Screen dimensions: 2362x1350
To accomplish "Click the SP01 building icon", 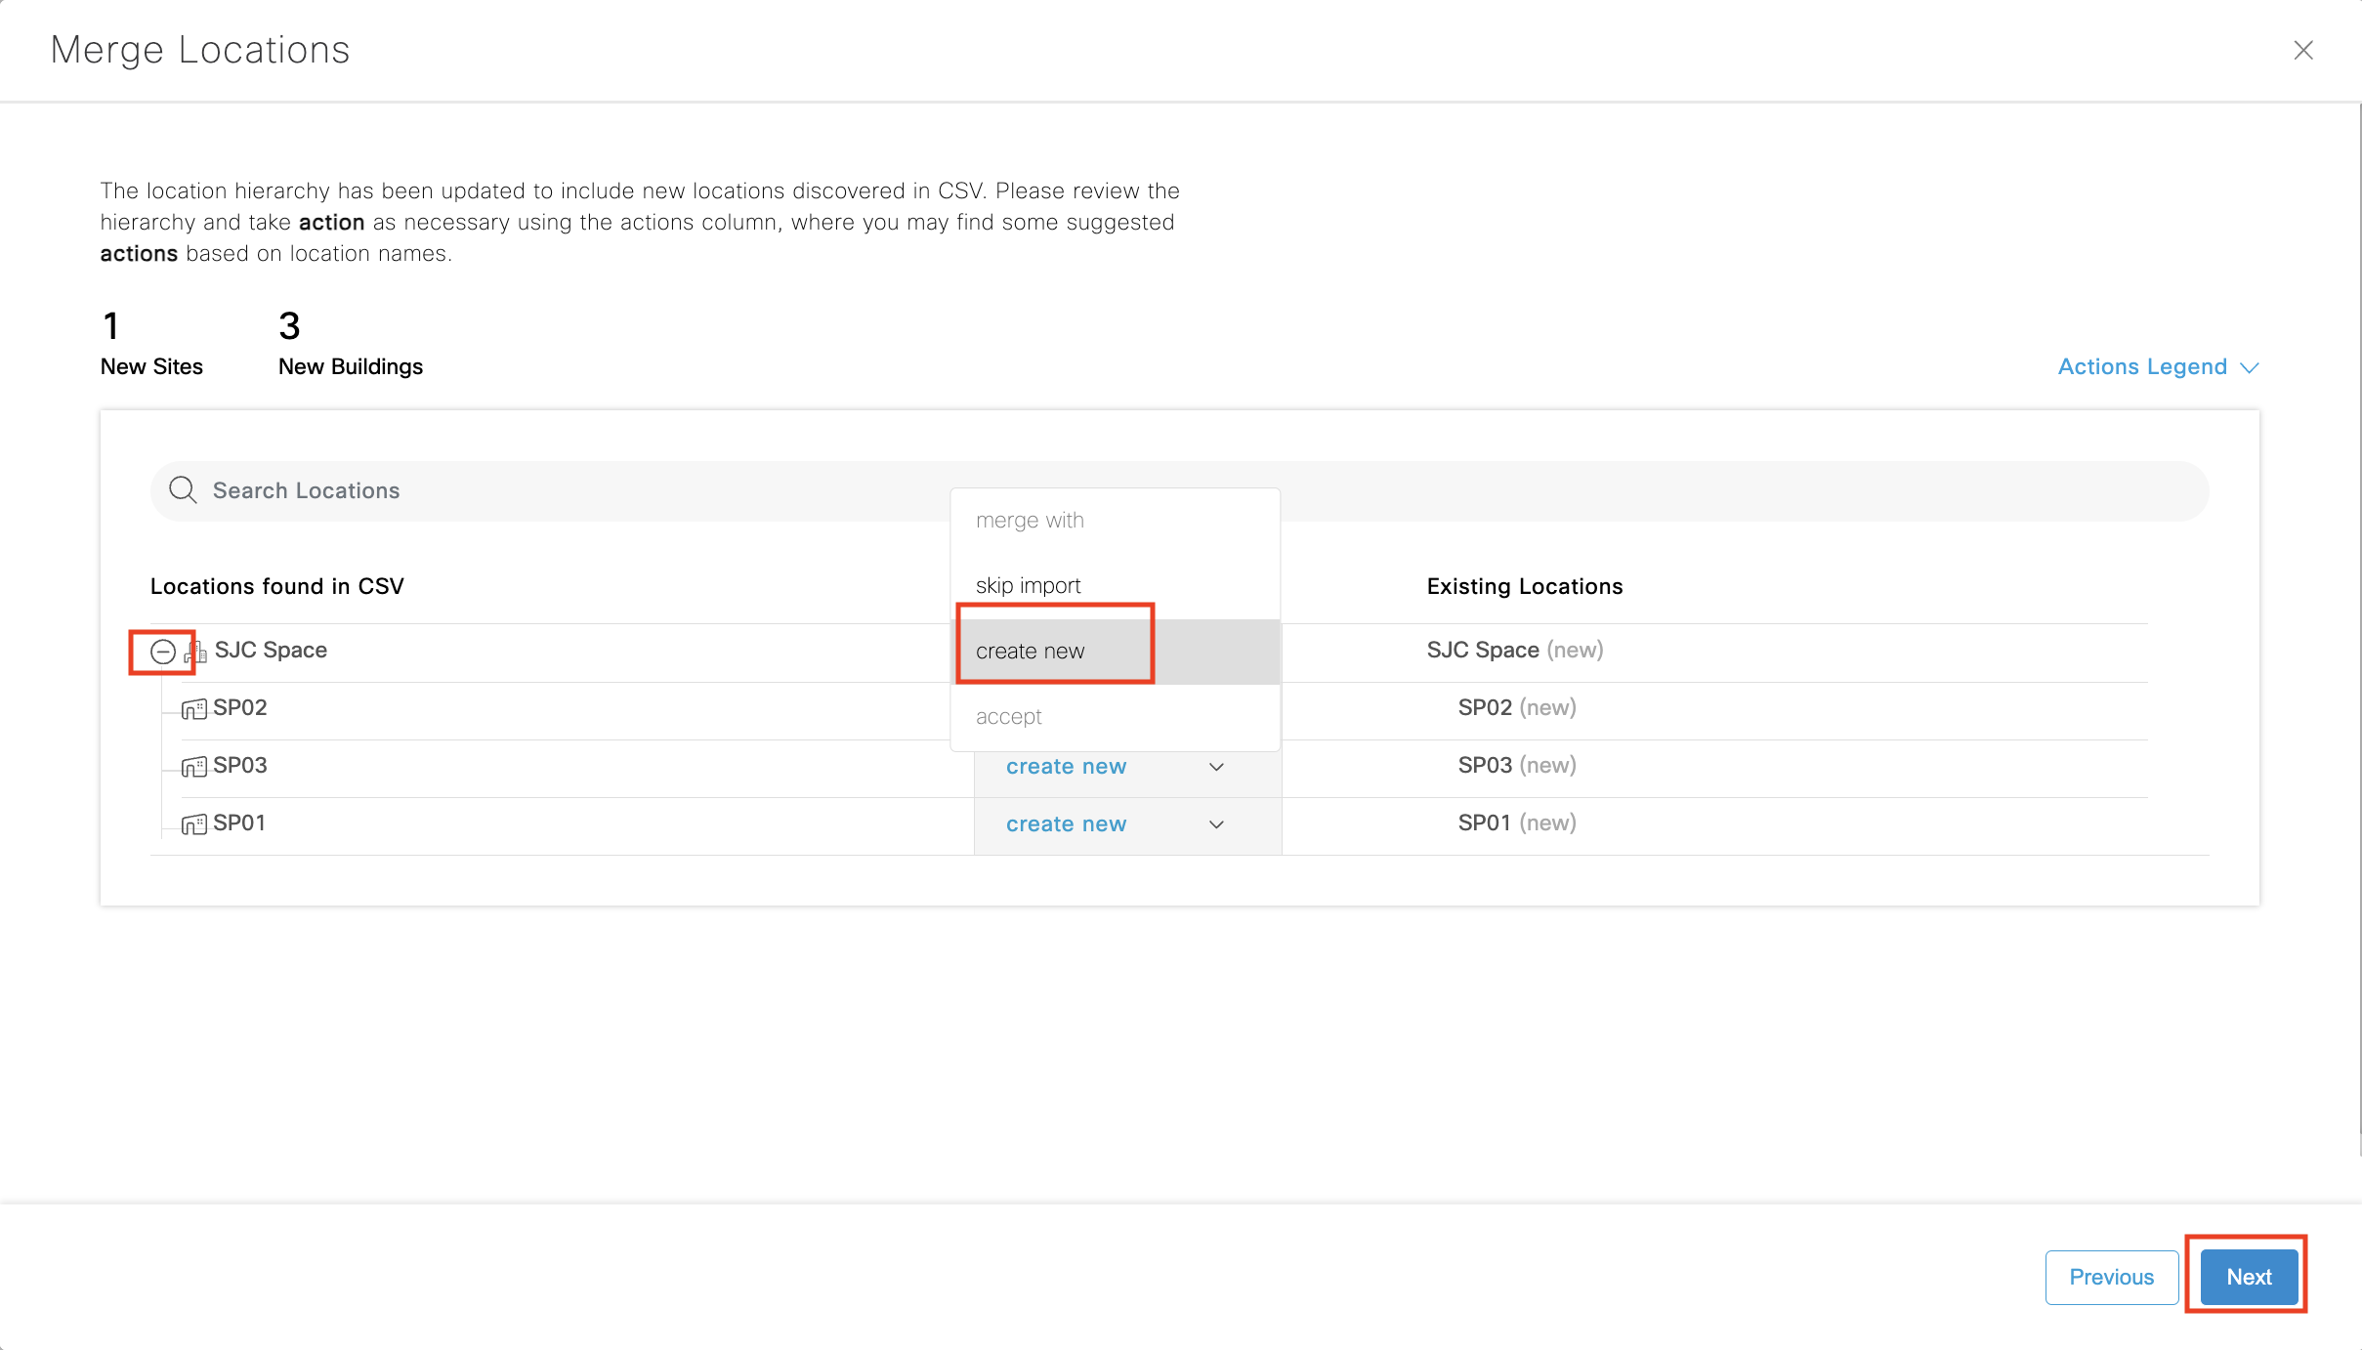I will point(194,823).
